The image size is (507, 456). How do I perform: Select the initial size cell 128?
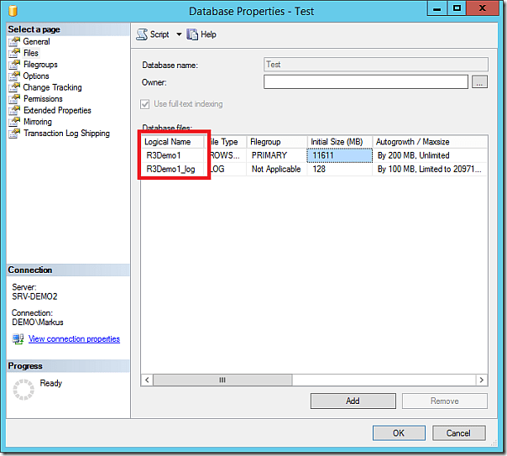339,169
